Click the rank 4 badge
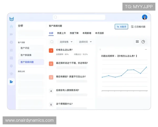The height and width of the screenshot is (127, 158). 51,91
